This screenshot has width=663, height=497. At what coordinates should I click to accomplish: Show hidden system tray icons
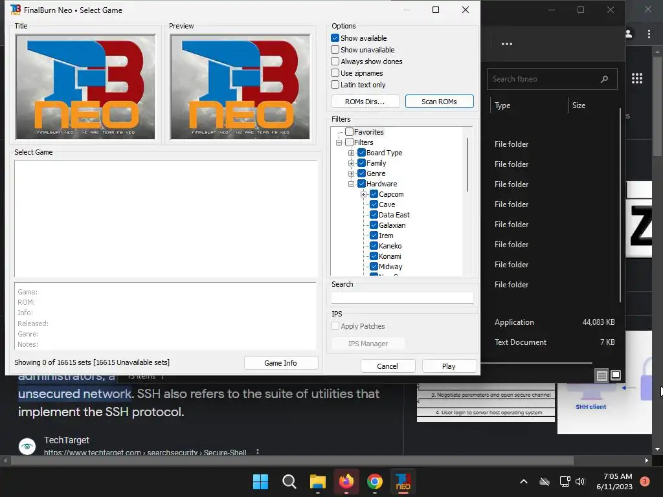point(523,481)
